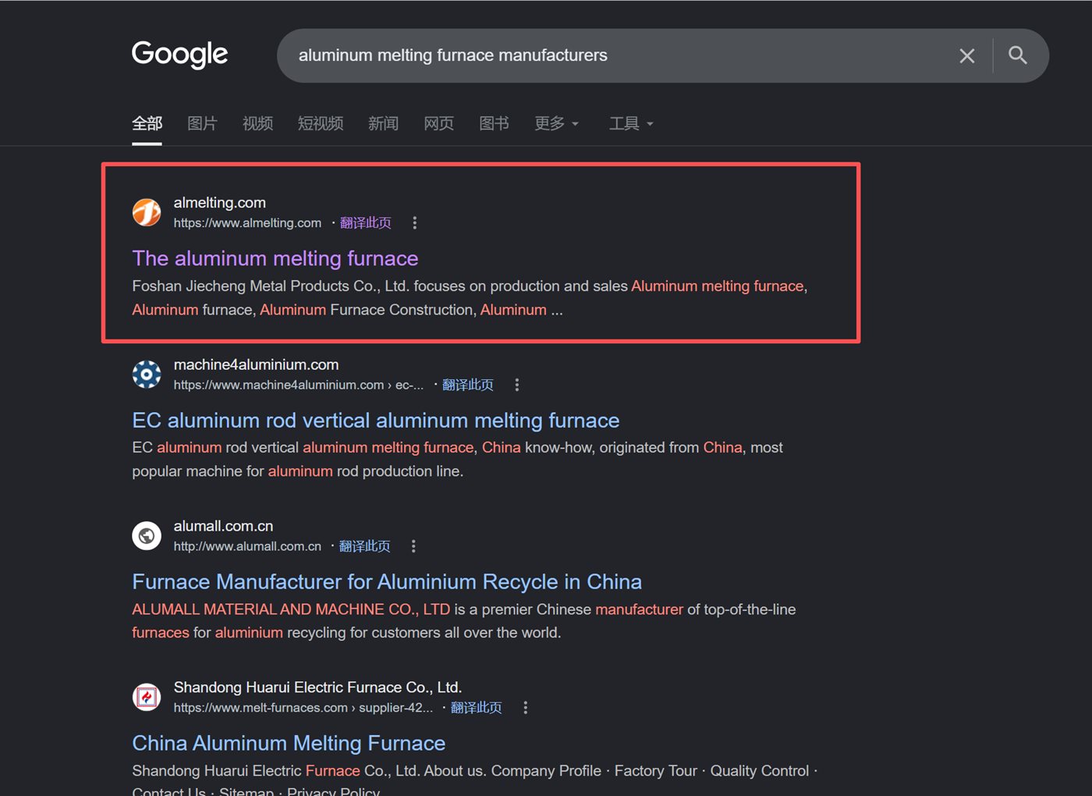
Task: Click 翻译此页 next to almelting.com URL
Action: coord(366,223)
